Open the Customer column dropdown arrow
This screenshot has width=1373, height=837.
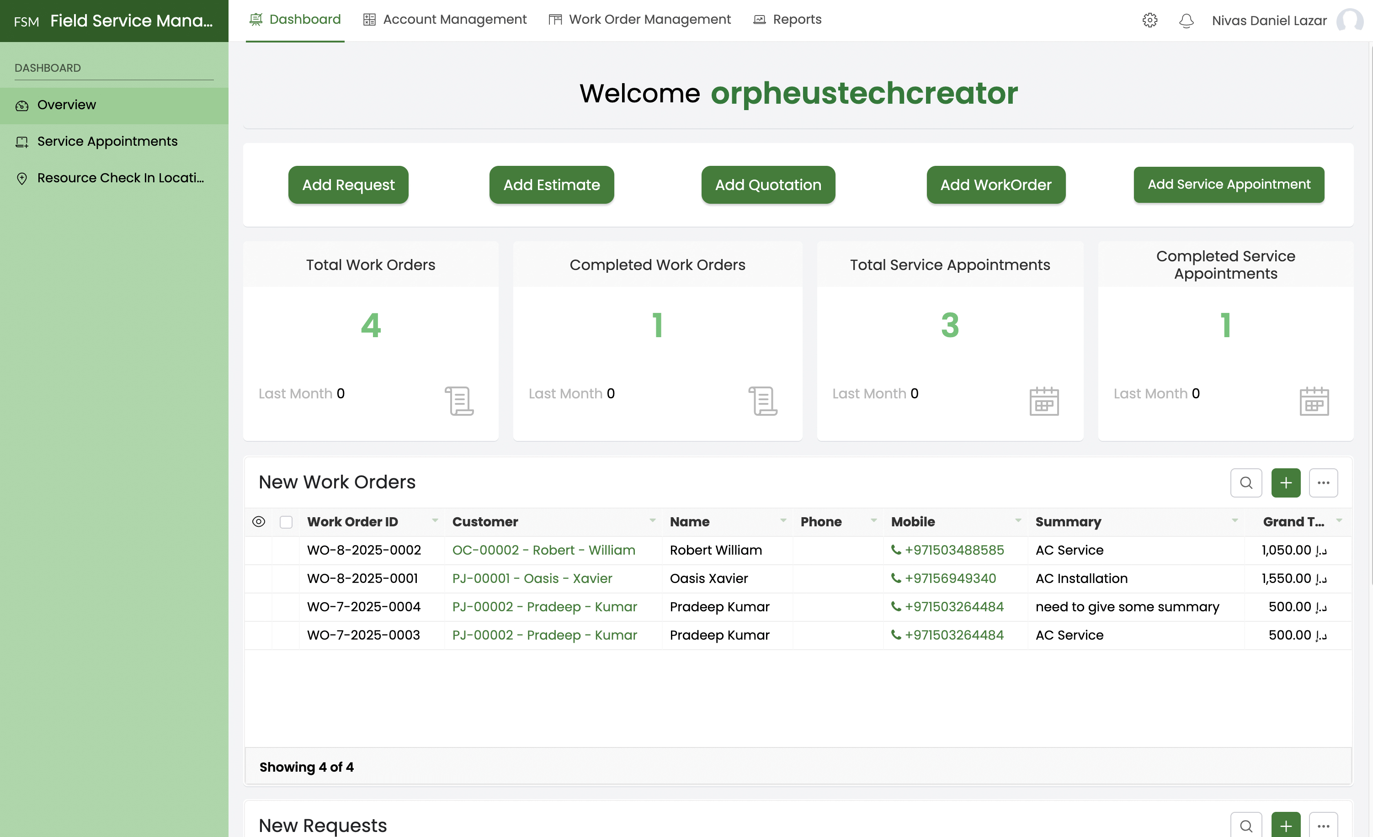[652, 521]
